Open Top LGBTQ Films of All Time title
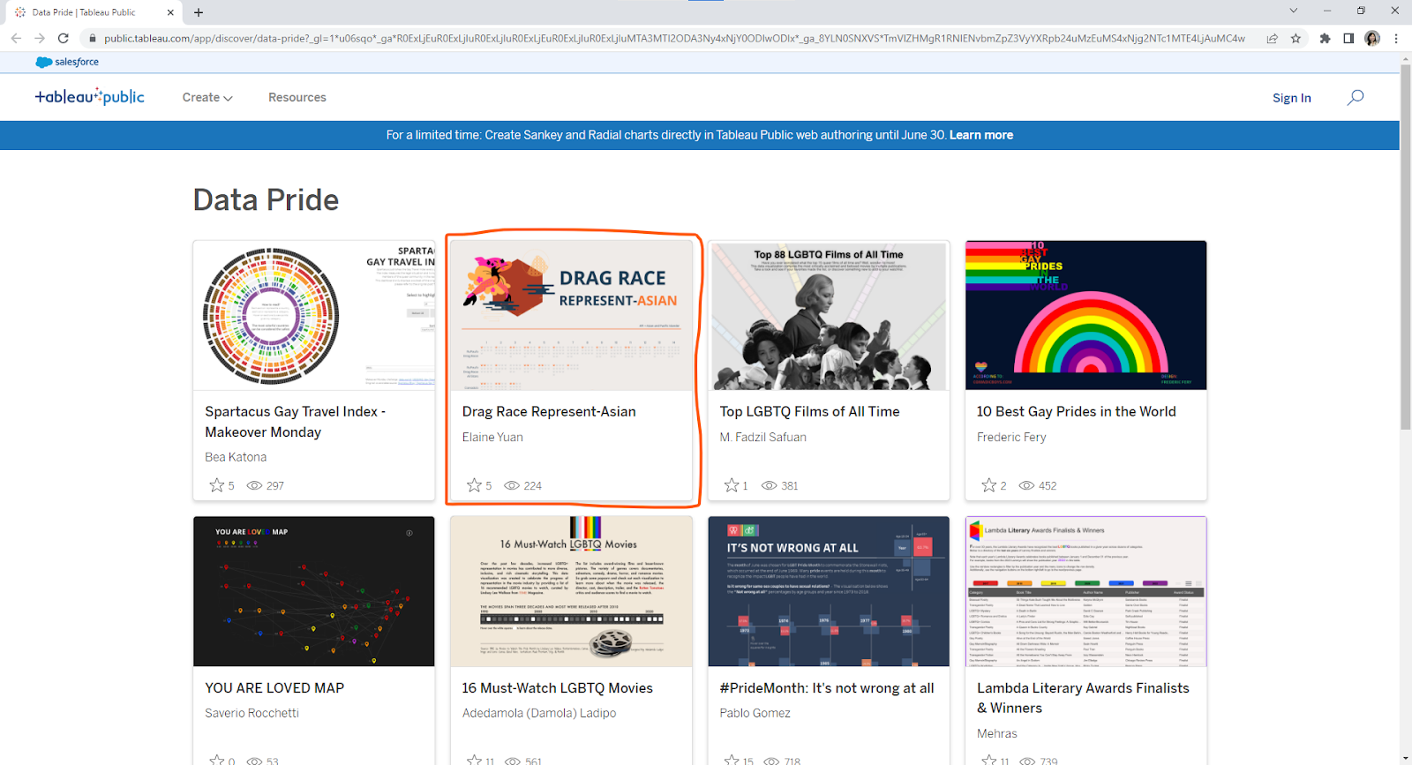Viewport: 1412px width, 765px height. click(809, 411)
